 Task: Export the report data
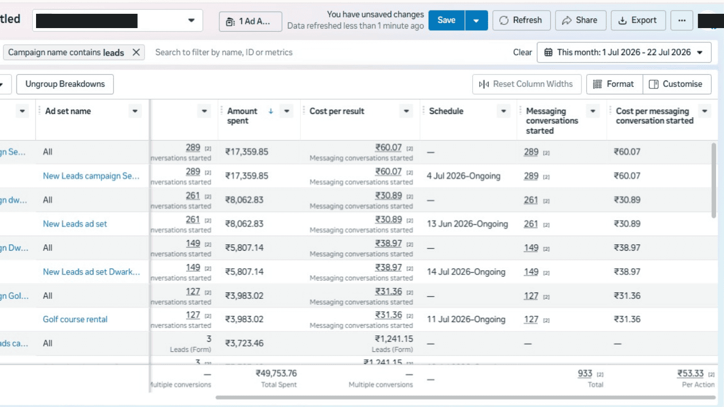pos(638,20)
